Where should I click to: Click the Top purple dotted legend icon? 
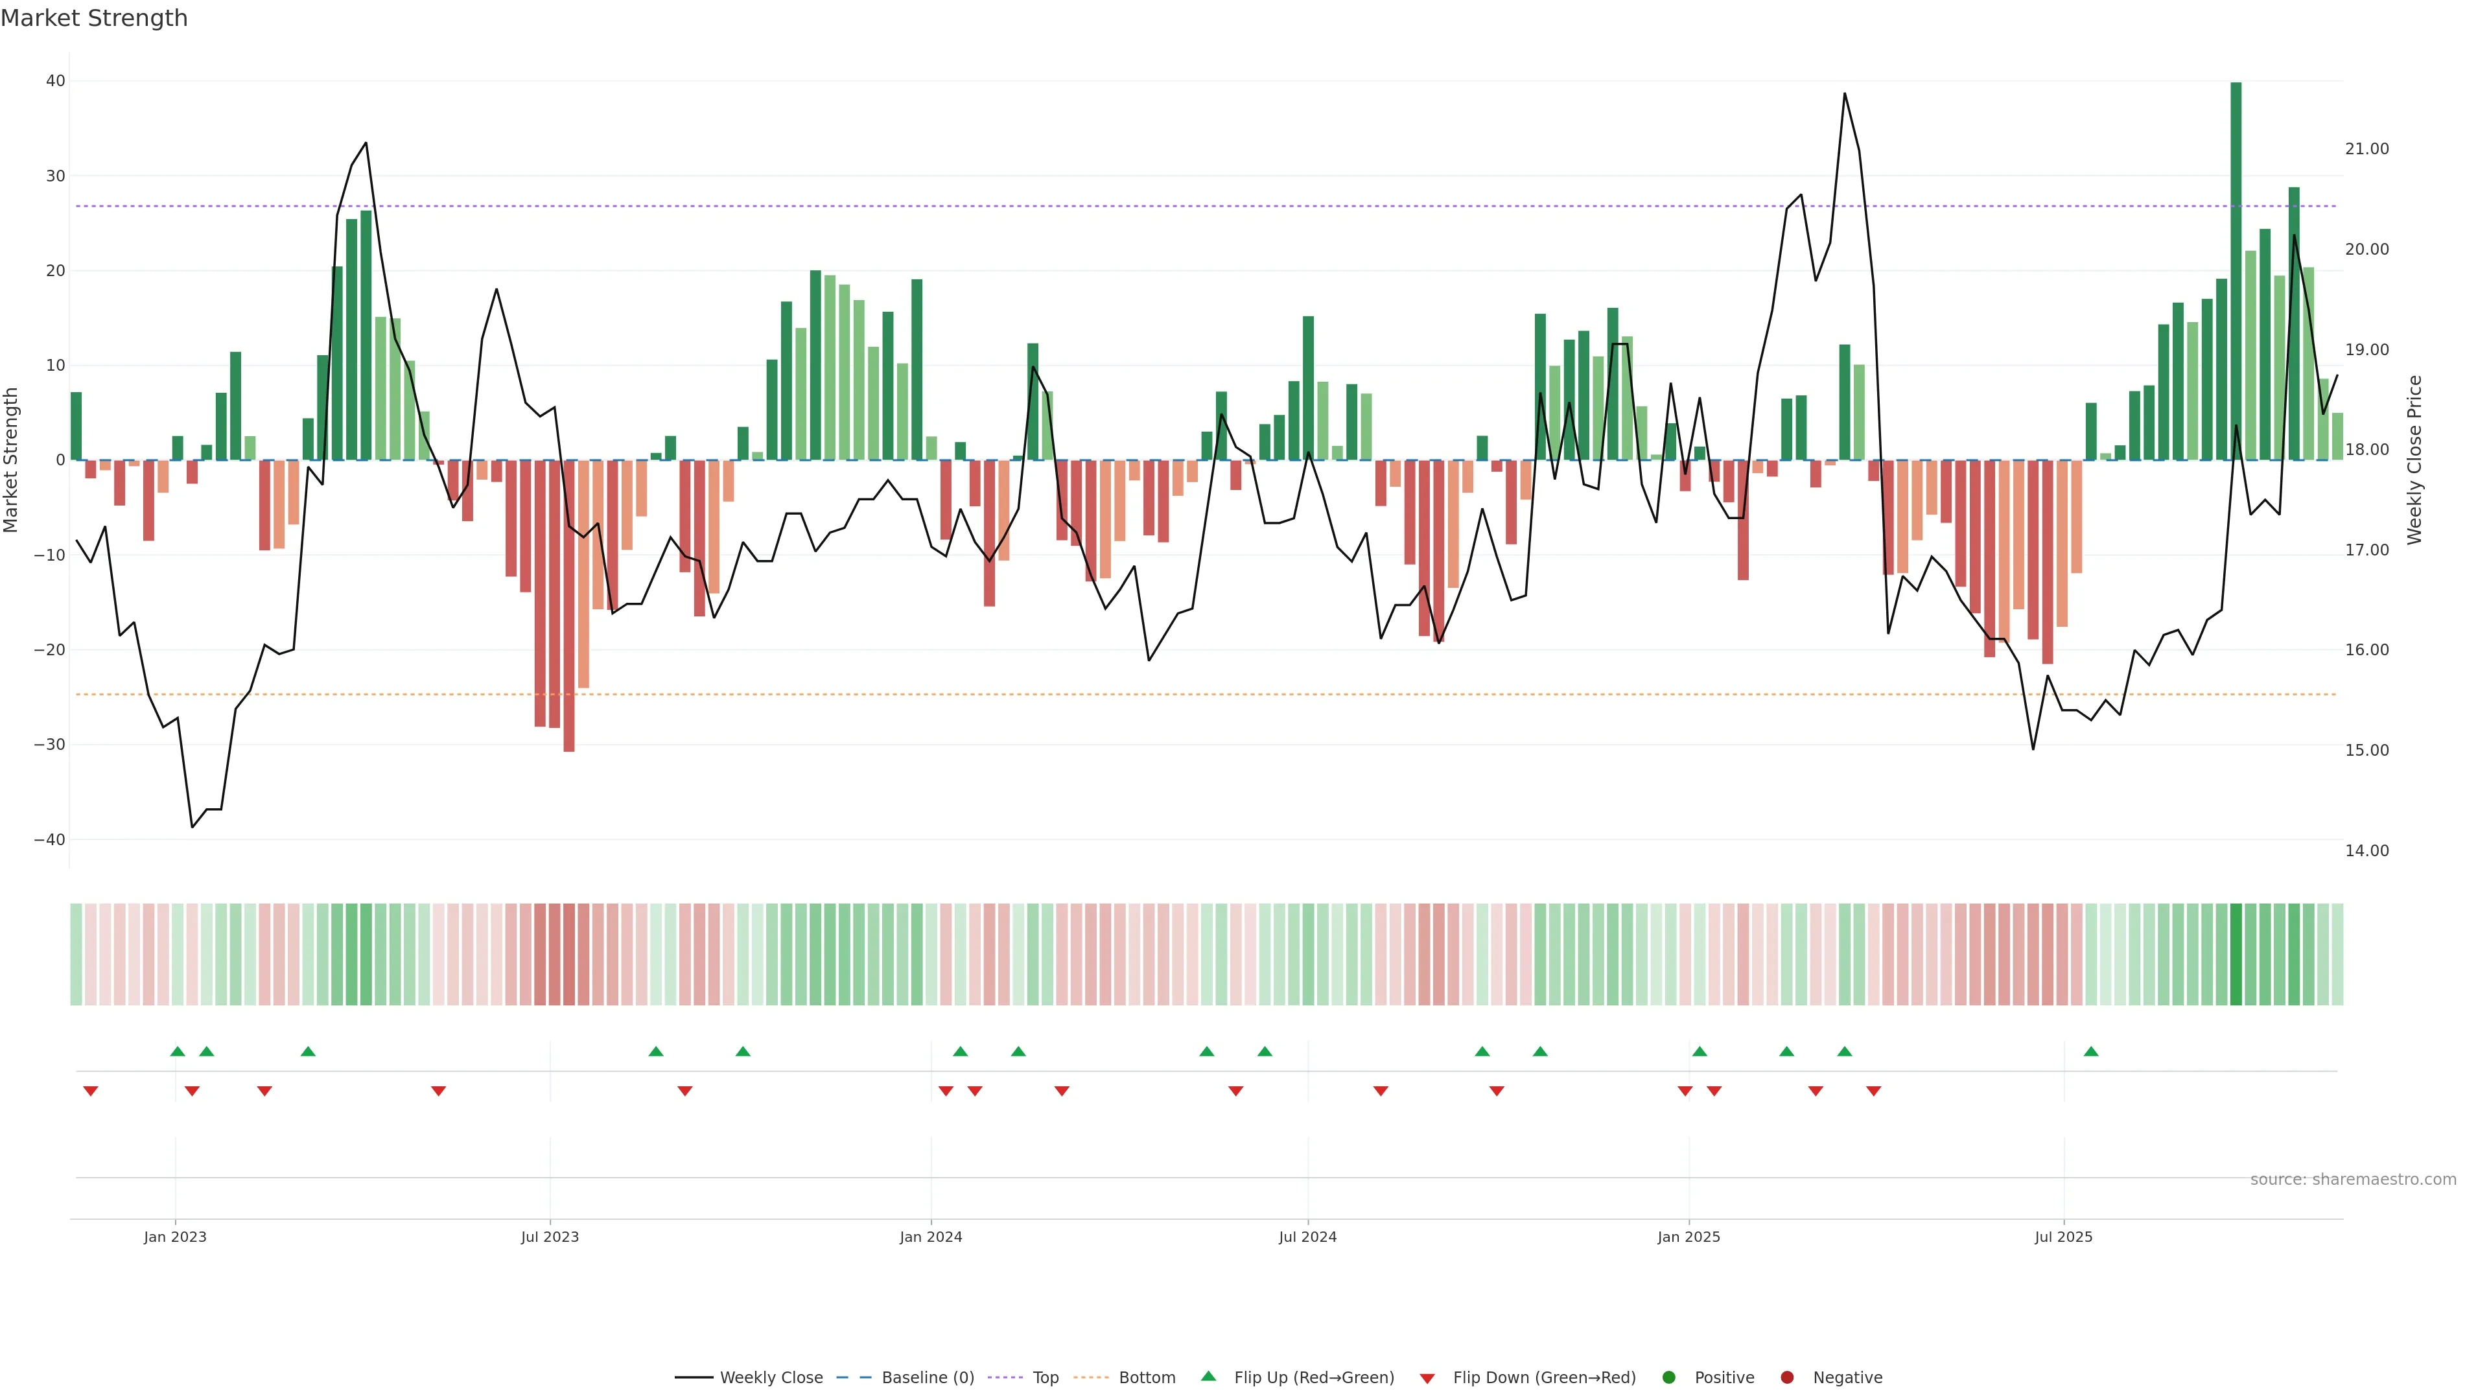(1006, 1378)
